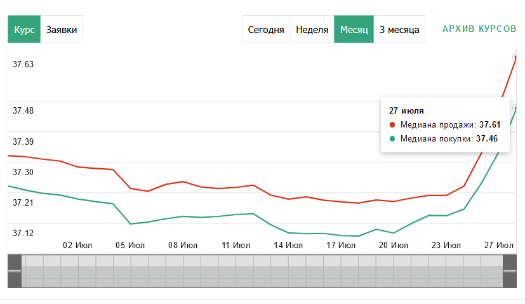Click the red line above 05 Июл
The height and width of the screenshot is (304, 525).
131,188
